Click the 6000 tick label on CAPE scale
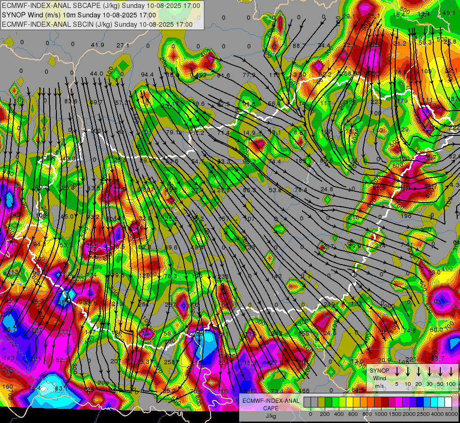The height and width of the screenshot is (423, 460). 452,414
